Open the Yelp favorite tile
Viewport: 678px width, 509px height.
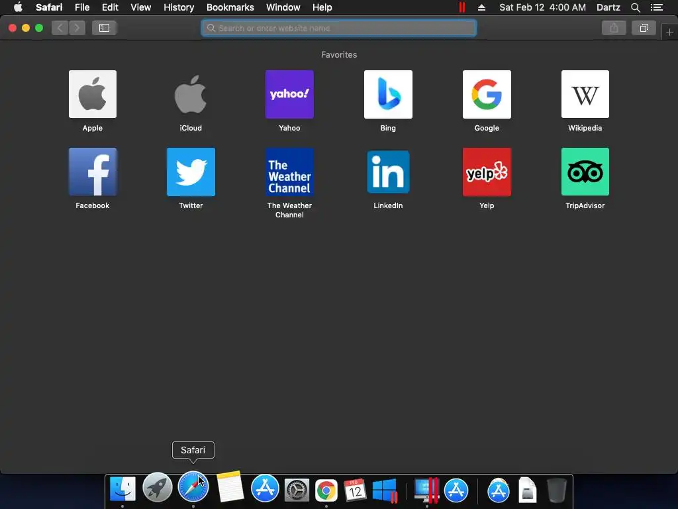tap(487, 172)
